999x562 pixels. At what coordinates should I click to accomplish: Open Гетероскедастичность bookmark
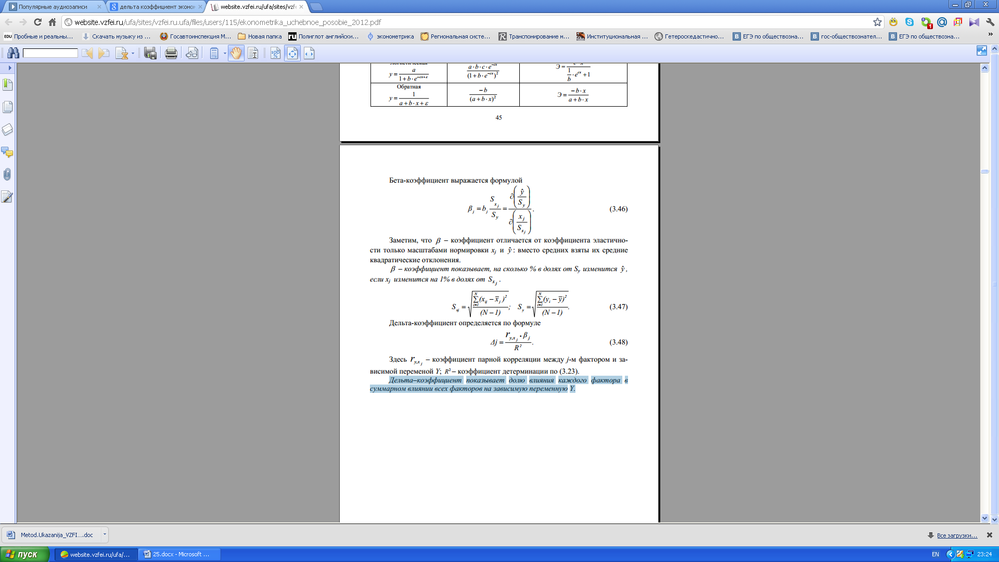(x=689, y=36)
